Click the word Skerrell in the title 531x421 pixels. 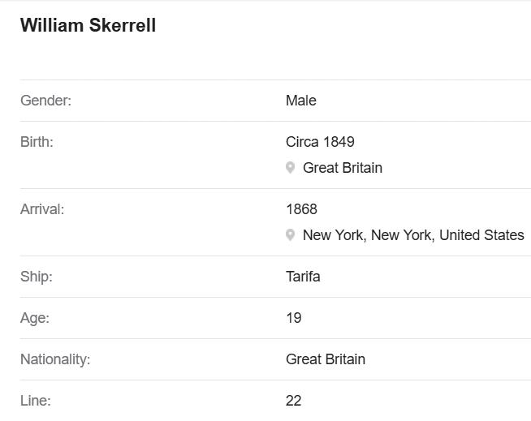click(123, 25)
